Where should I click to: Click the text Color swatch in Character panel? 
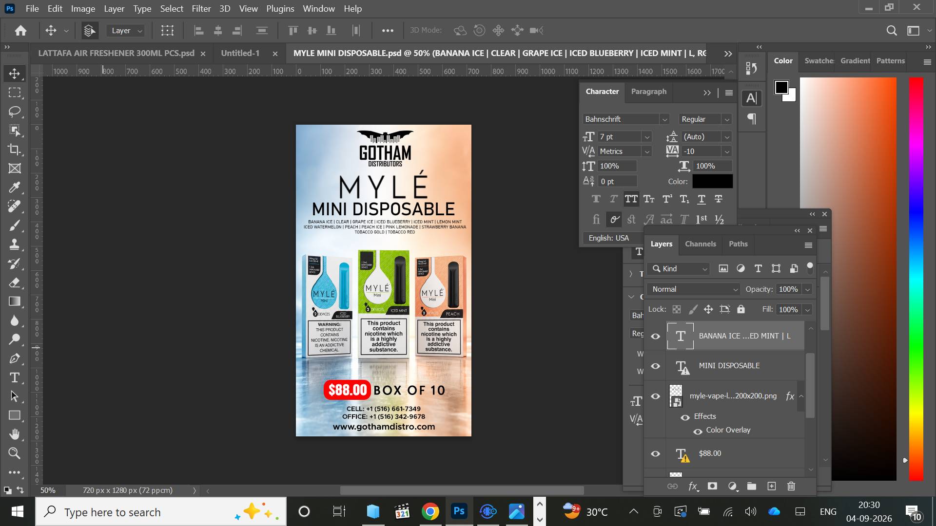(x=712, y=181)
